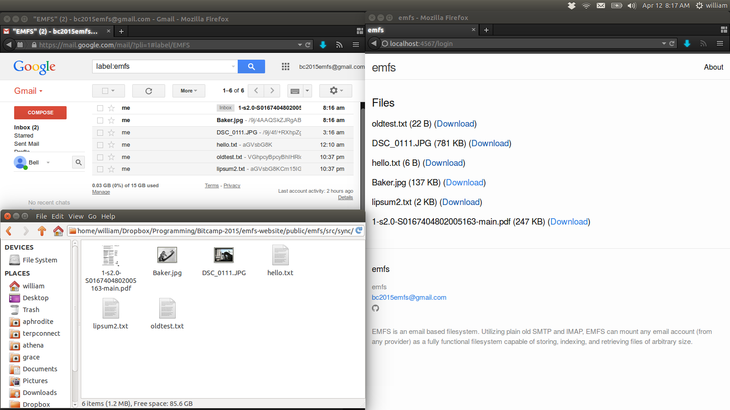Open Bell chat status dropdown
This screenshot has width=730, height=410.
coord(48,163)
